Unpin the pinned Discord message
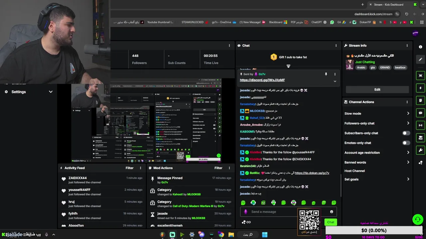Viewport: 426px width, 239px height. [x=326, y=74]
